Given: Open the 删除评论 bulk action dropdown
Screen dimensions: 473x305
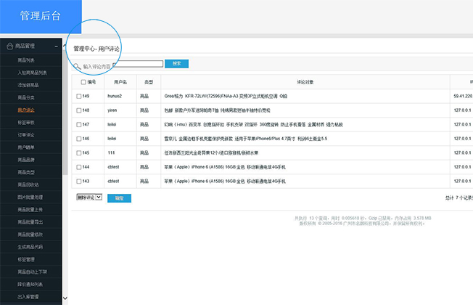Looking at the screenshot, I should tap(90, 198).
